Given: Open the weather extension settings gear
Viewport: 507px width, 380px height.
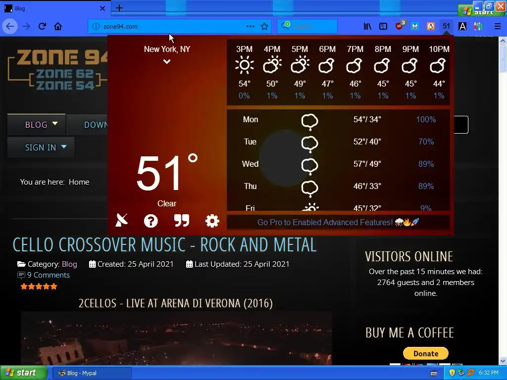Looking at the screenshot, I should pyautogui.click(x=212, y=221).
